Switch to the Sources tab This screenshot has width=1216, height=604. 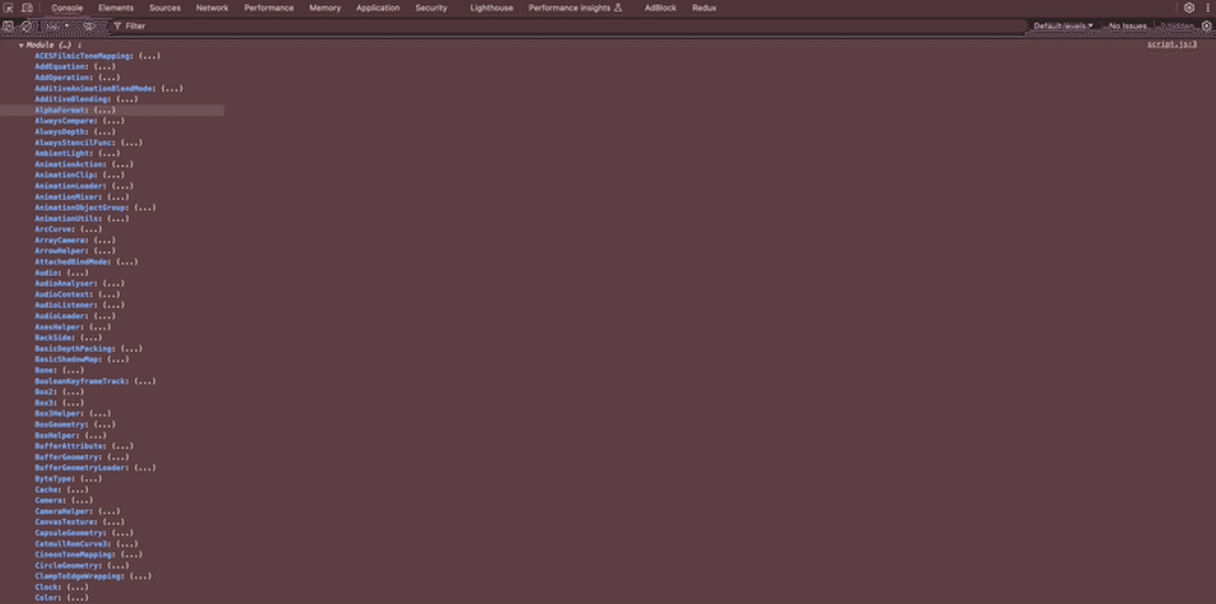coord(165,8)
